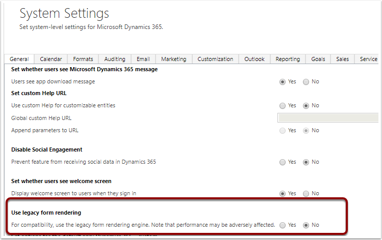Go to the Marketing tab
382x240 pixels.
(x=174, y=59)
